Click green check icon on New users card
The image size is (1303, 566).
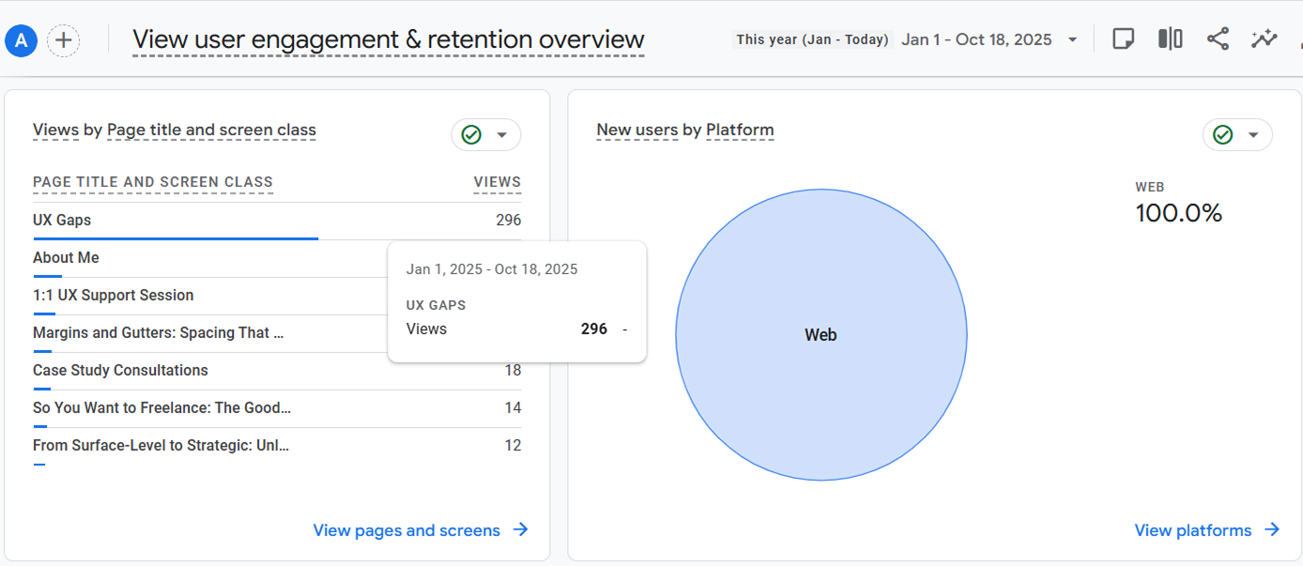(1223, 135)
